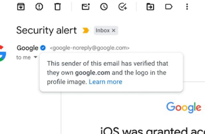The height and width of the screenshot is (134, 205).
Task: Click the google-noreply@google.com sender address
Action: 90,48
